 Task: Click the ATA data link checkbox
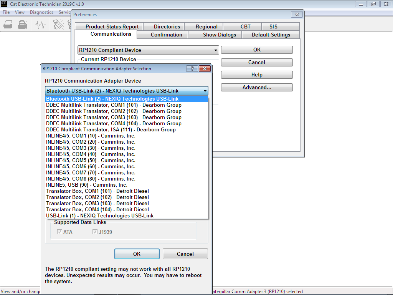(59, 232)
